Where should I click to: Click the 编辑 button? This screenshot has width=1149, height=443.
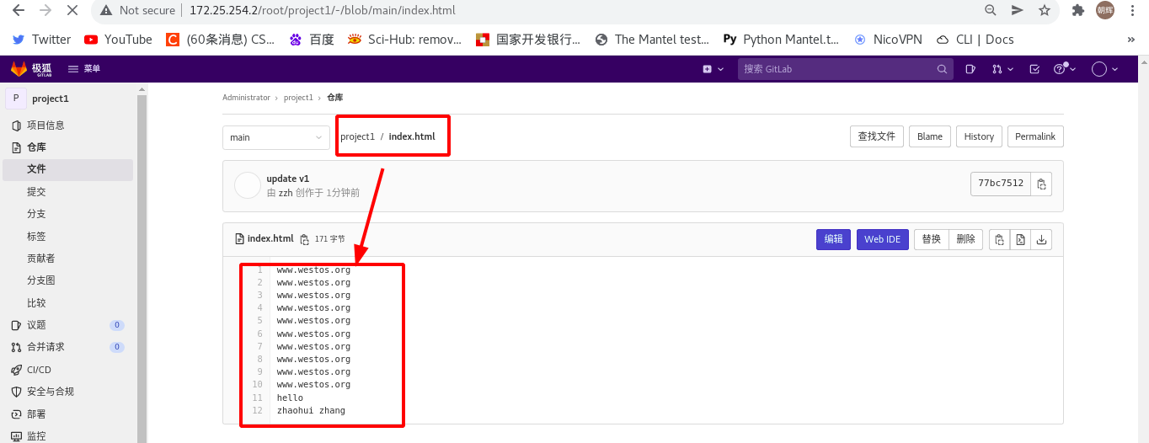[833, 239]
